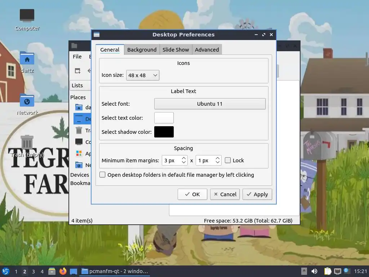Screen dimensions: 369x277
Task: Open the volume control in system tray
Action: click(x=314, y=271)
